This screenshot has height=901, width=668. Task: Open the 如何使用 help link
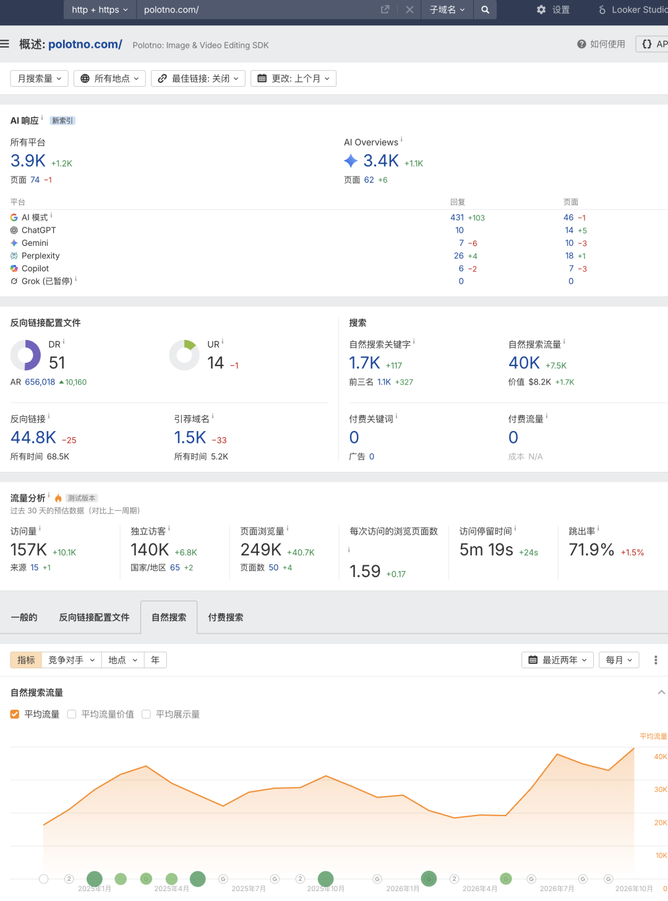pyautogui.click(x=601, y=44)
